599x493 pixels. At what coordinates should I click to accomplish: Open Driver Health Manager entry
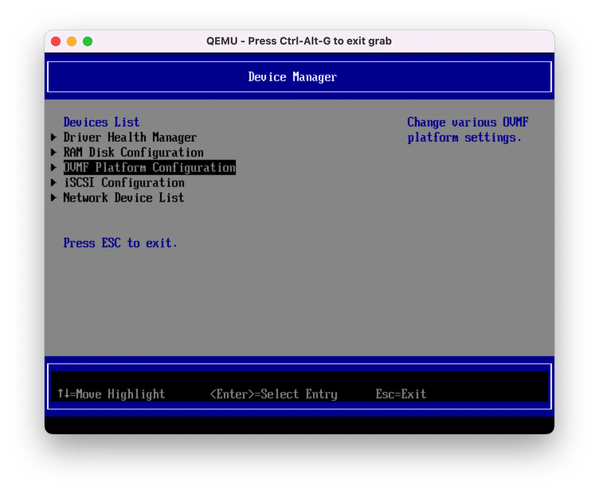point(130,137)
